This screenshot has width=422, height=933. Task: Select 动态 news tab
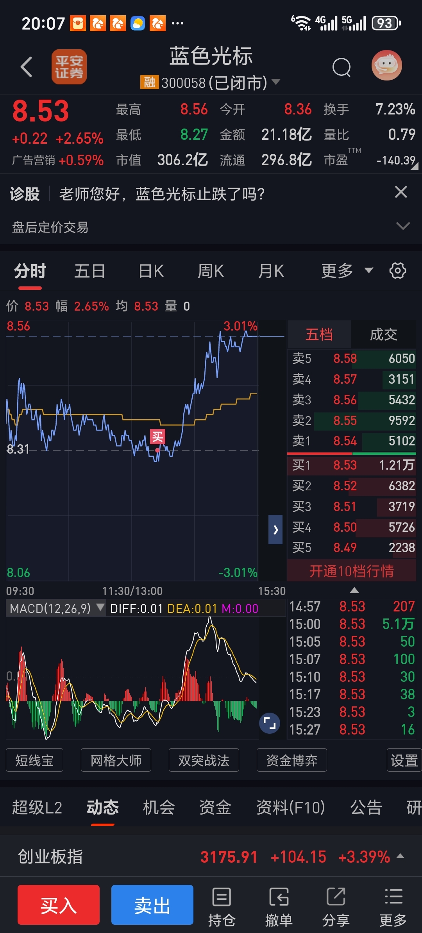[x=102, y=808]
